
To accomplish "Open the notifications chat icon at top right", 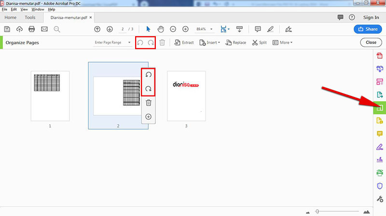I will [340, 17].
